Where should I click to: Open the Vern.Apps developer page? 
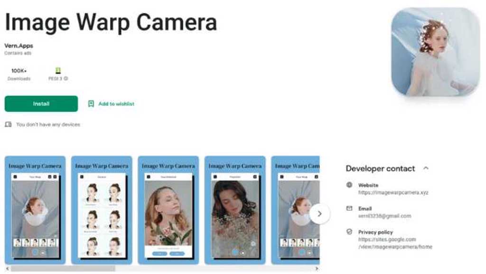[x=19, y=46]
